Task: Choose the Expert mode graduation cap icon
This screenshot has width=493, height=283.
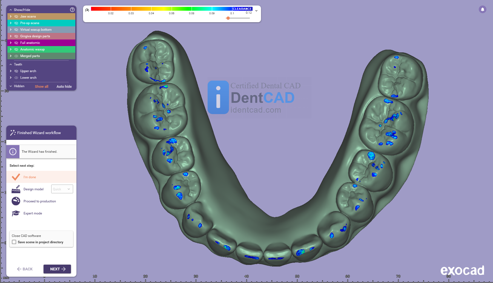Action: pyautogui.click(x=16, y=213)
